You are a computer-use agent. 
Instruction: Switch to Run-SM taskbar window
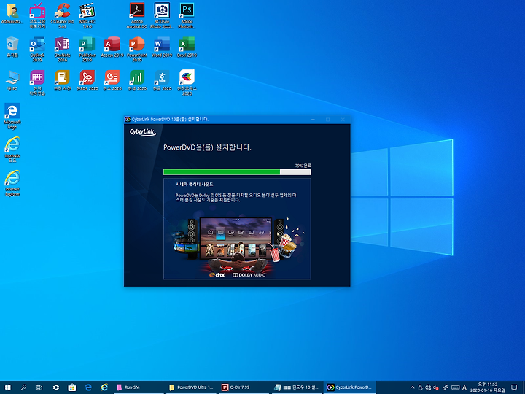(139, 387)
